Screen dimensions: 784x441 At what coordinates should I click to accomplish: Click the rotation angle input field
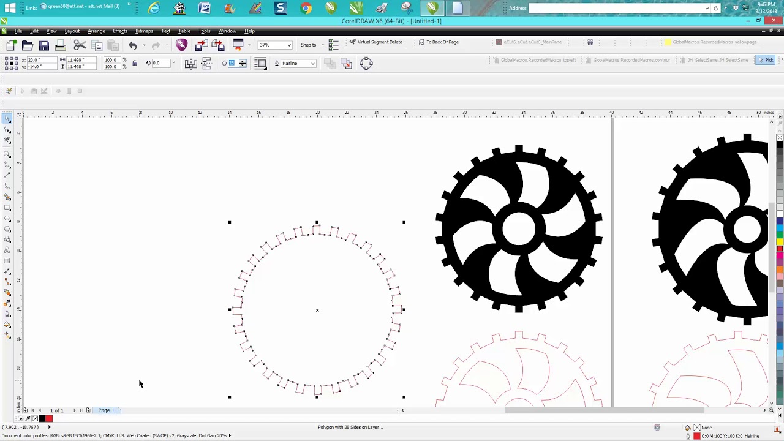click(x=161, y=63)
